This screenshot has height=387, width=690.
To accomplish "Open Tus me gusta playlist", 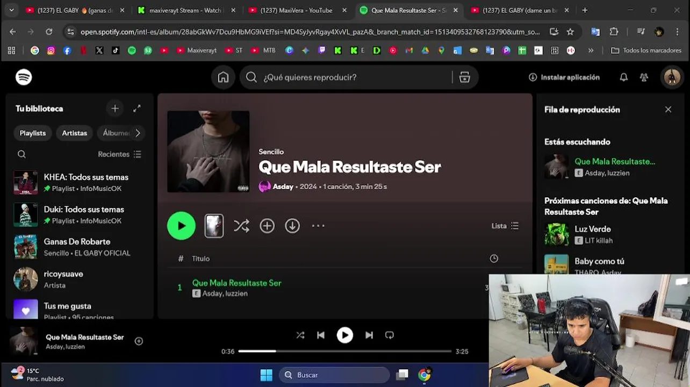I will click(x=79, y=310).
